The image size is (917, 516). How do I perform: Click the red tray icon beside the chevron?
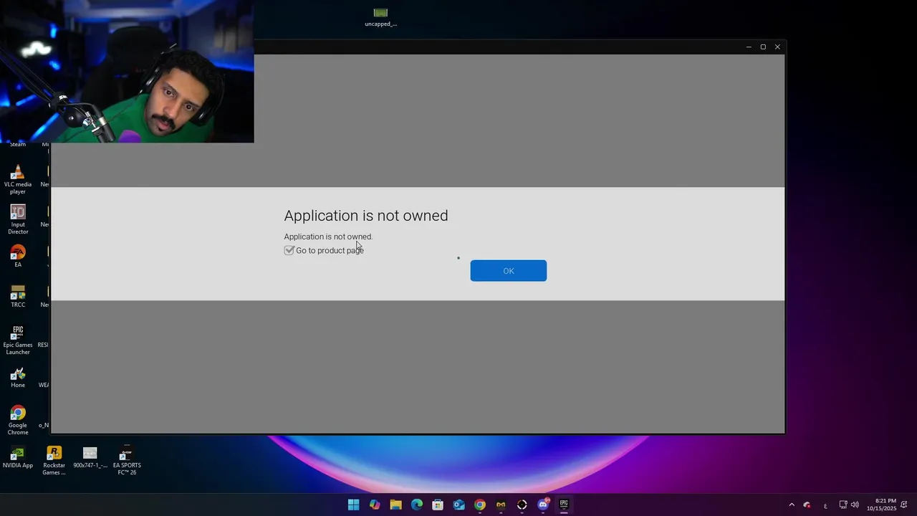pos(807,505)
